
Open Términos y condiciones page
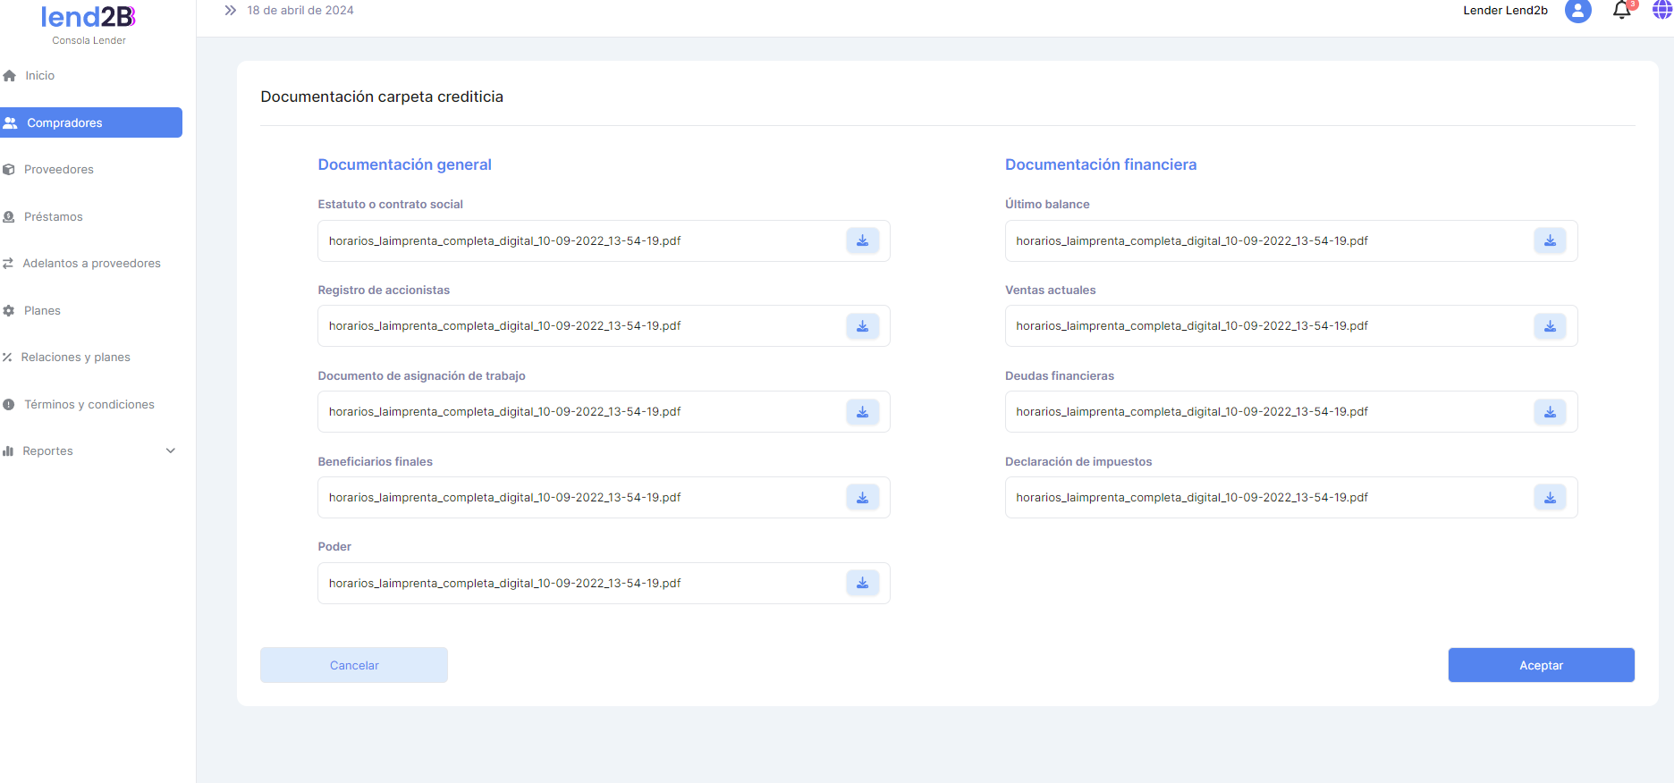[x=89, y=405]
